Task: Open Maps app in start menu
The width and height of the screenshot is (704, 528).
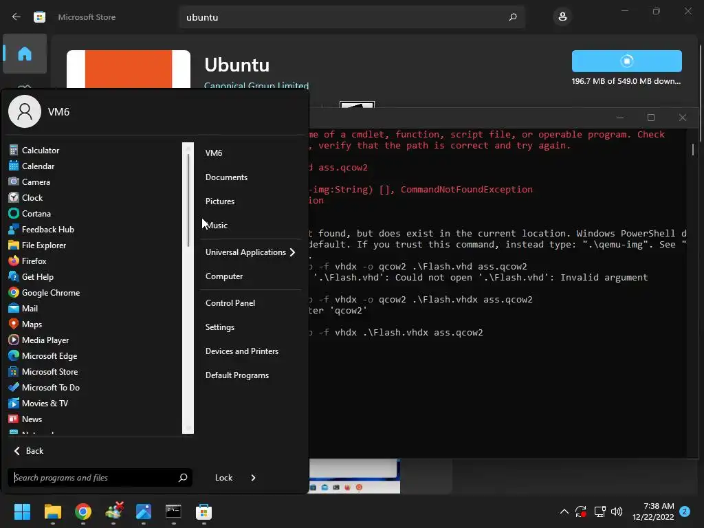Action: (x=25, y=324)
